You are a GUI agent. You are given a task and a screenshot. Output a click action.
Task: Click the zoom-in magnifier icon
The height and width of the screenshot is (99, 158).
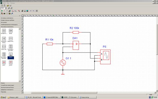coord(9,8)
